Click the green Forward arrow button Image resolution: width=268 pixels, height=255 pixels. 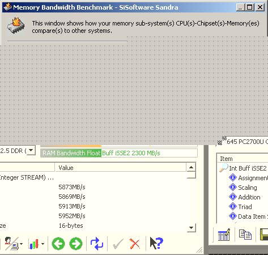coord(76,244)
